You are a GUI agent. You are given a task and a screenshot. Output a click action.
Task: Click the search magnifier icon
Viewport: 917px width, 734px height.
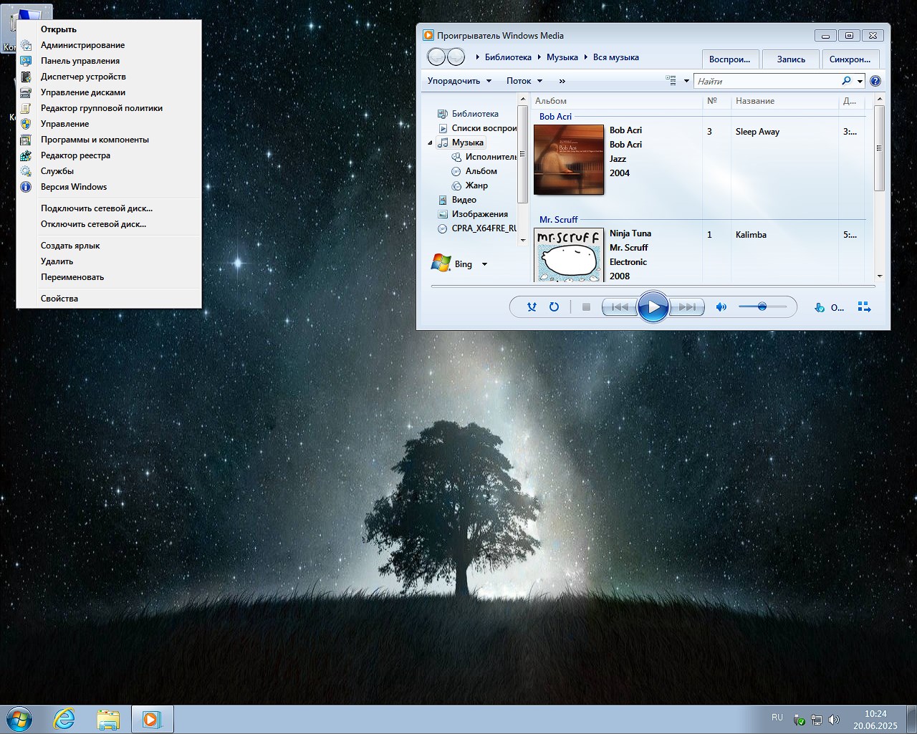pos(846,81)
